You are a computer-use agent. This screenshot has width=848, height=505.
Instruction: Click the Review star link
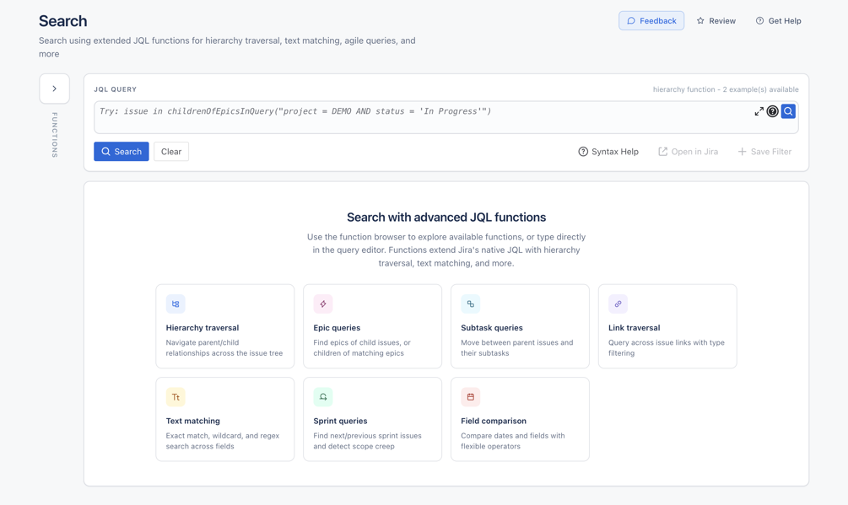716,20
